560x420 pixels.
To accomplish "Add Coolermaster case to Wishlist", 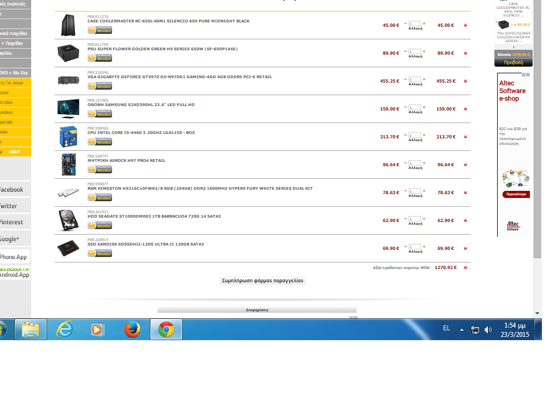I will 100,30.
